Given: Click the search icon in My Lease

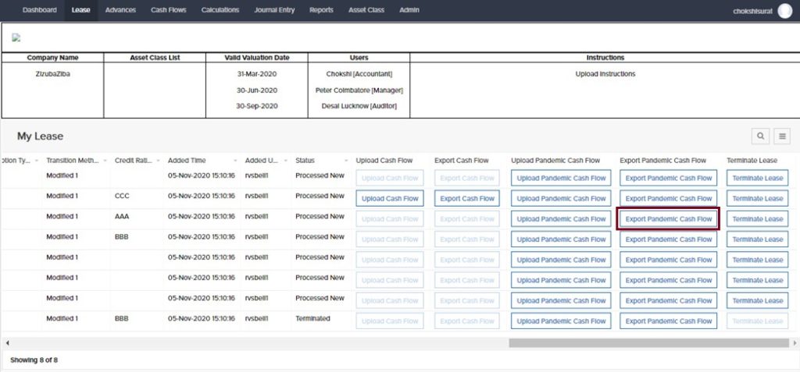Looking at the screenshot, I should pyautogui.click(x=760, y=136).
